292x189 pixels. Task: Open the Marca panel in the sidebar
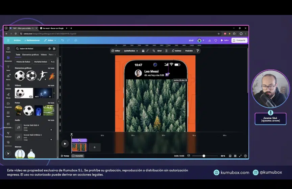tap(8, 77)
